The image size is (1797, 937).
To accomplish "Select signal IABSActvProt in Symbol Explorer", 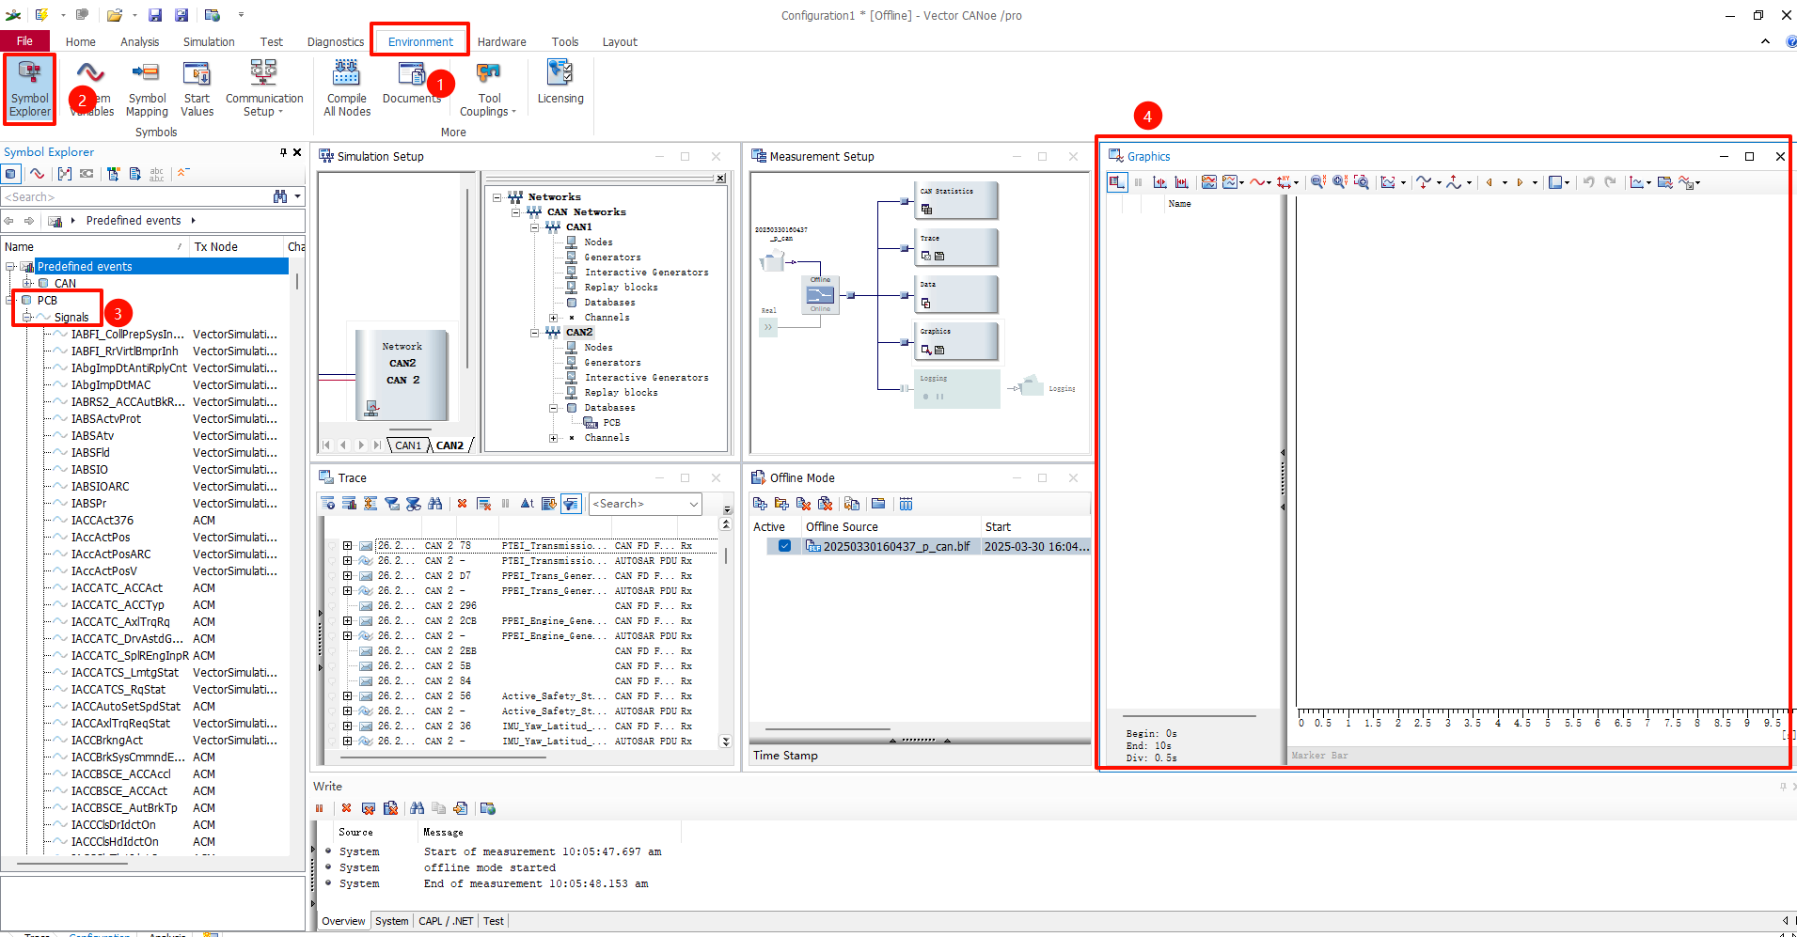I will [106, 419].
